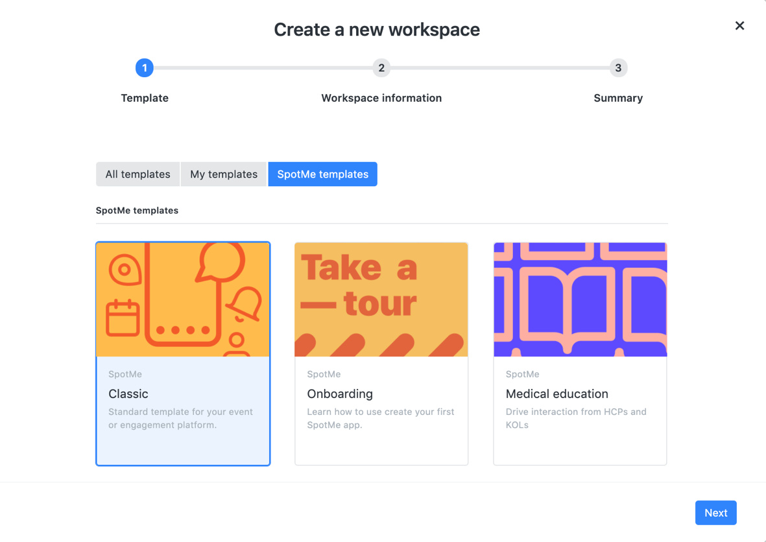Click the SpotMe label above Medical education
Image resolution: width=766 pixels, height=542 pixels.
click(523, 374)
